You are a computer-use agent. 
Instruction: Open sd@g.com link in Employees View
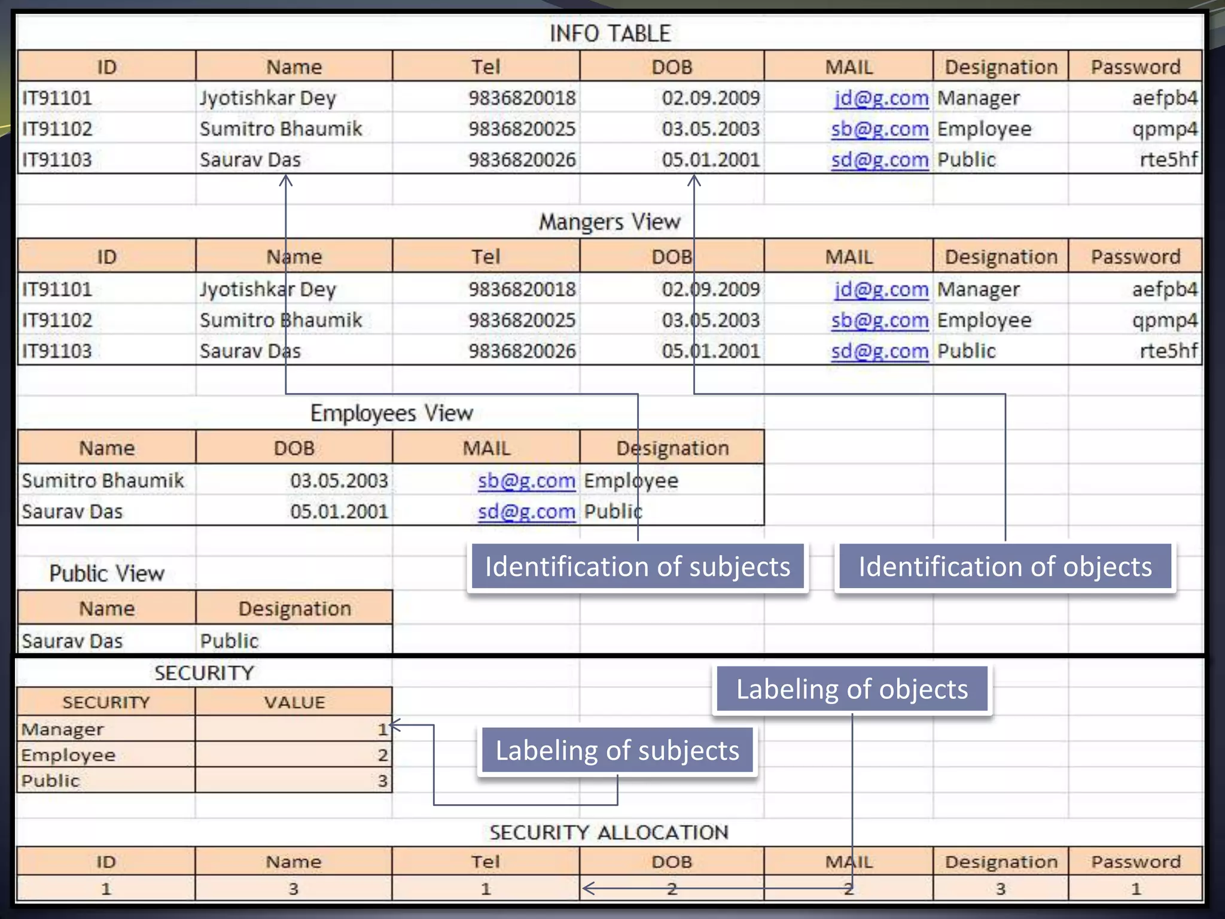[x=527, y=512]
